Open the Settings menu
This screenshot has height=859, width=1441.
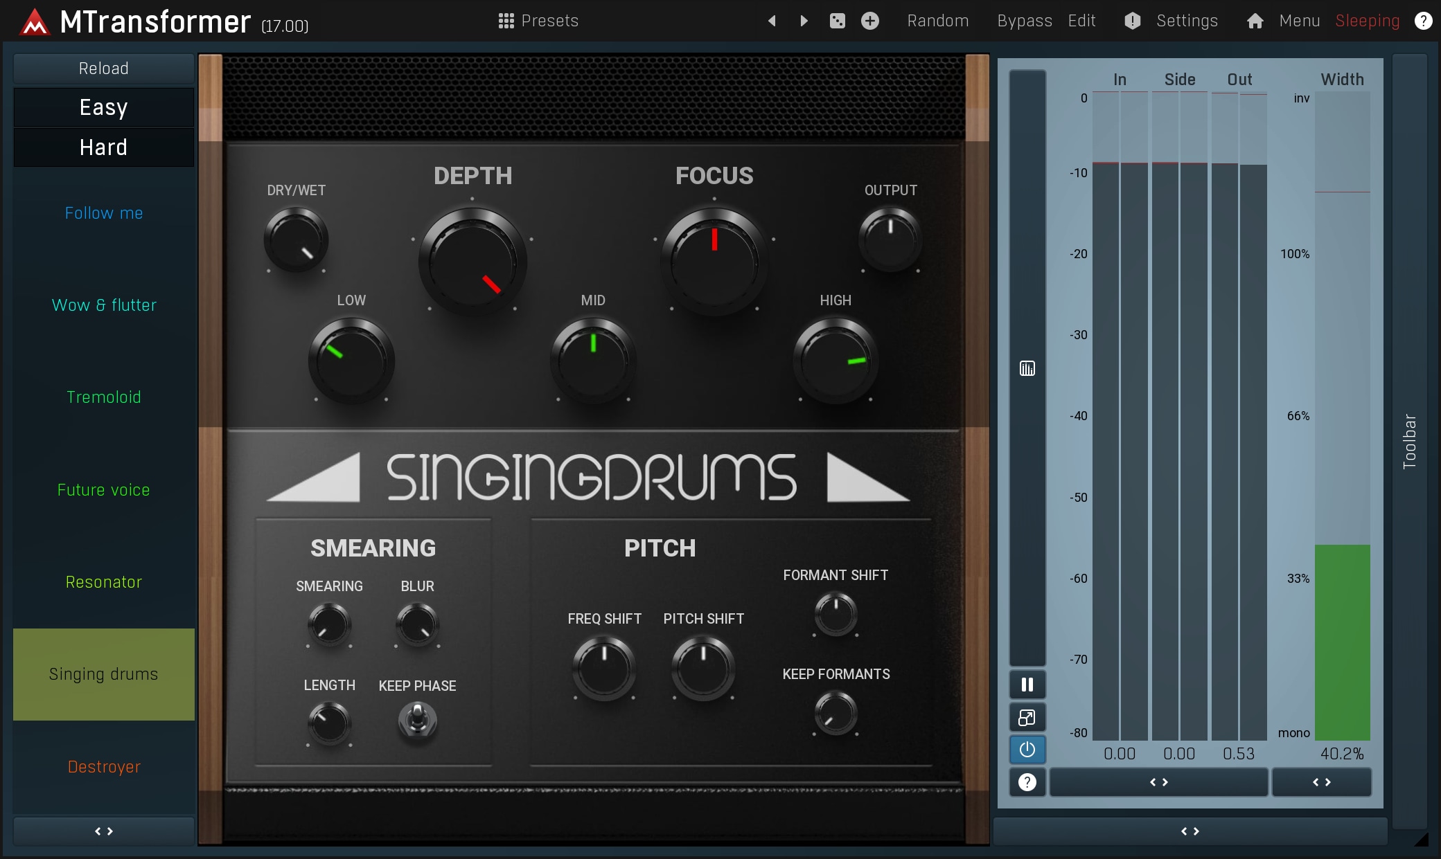pyautogui.click(x=1186, y=21)
